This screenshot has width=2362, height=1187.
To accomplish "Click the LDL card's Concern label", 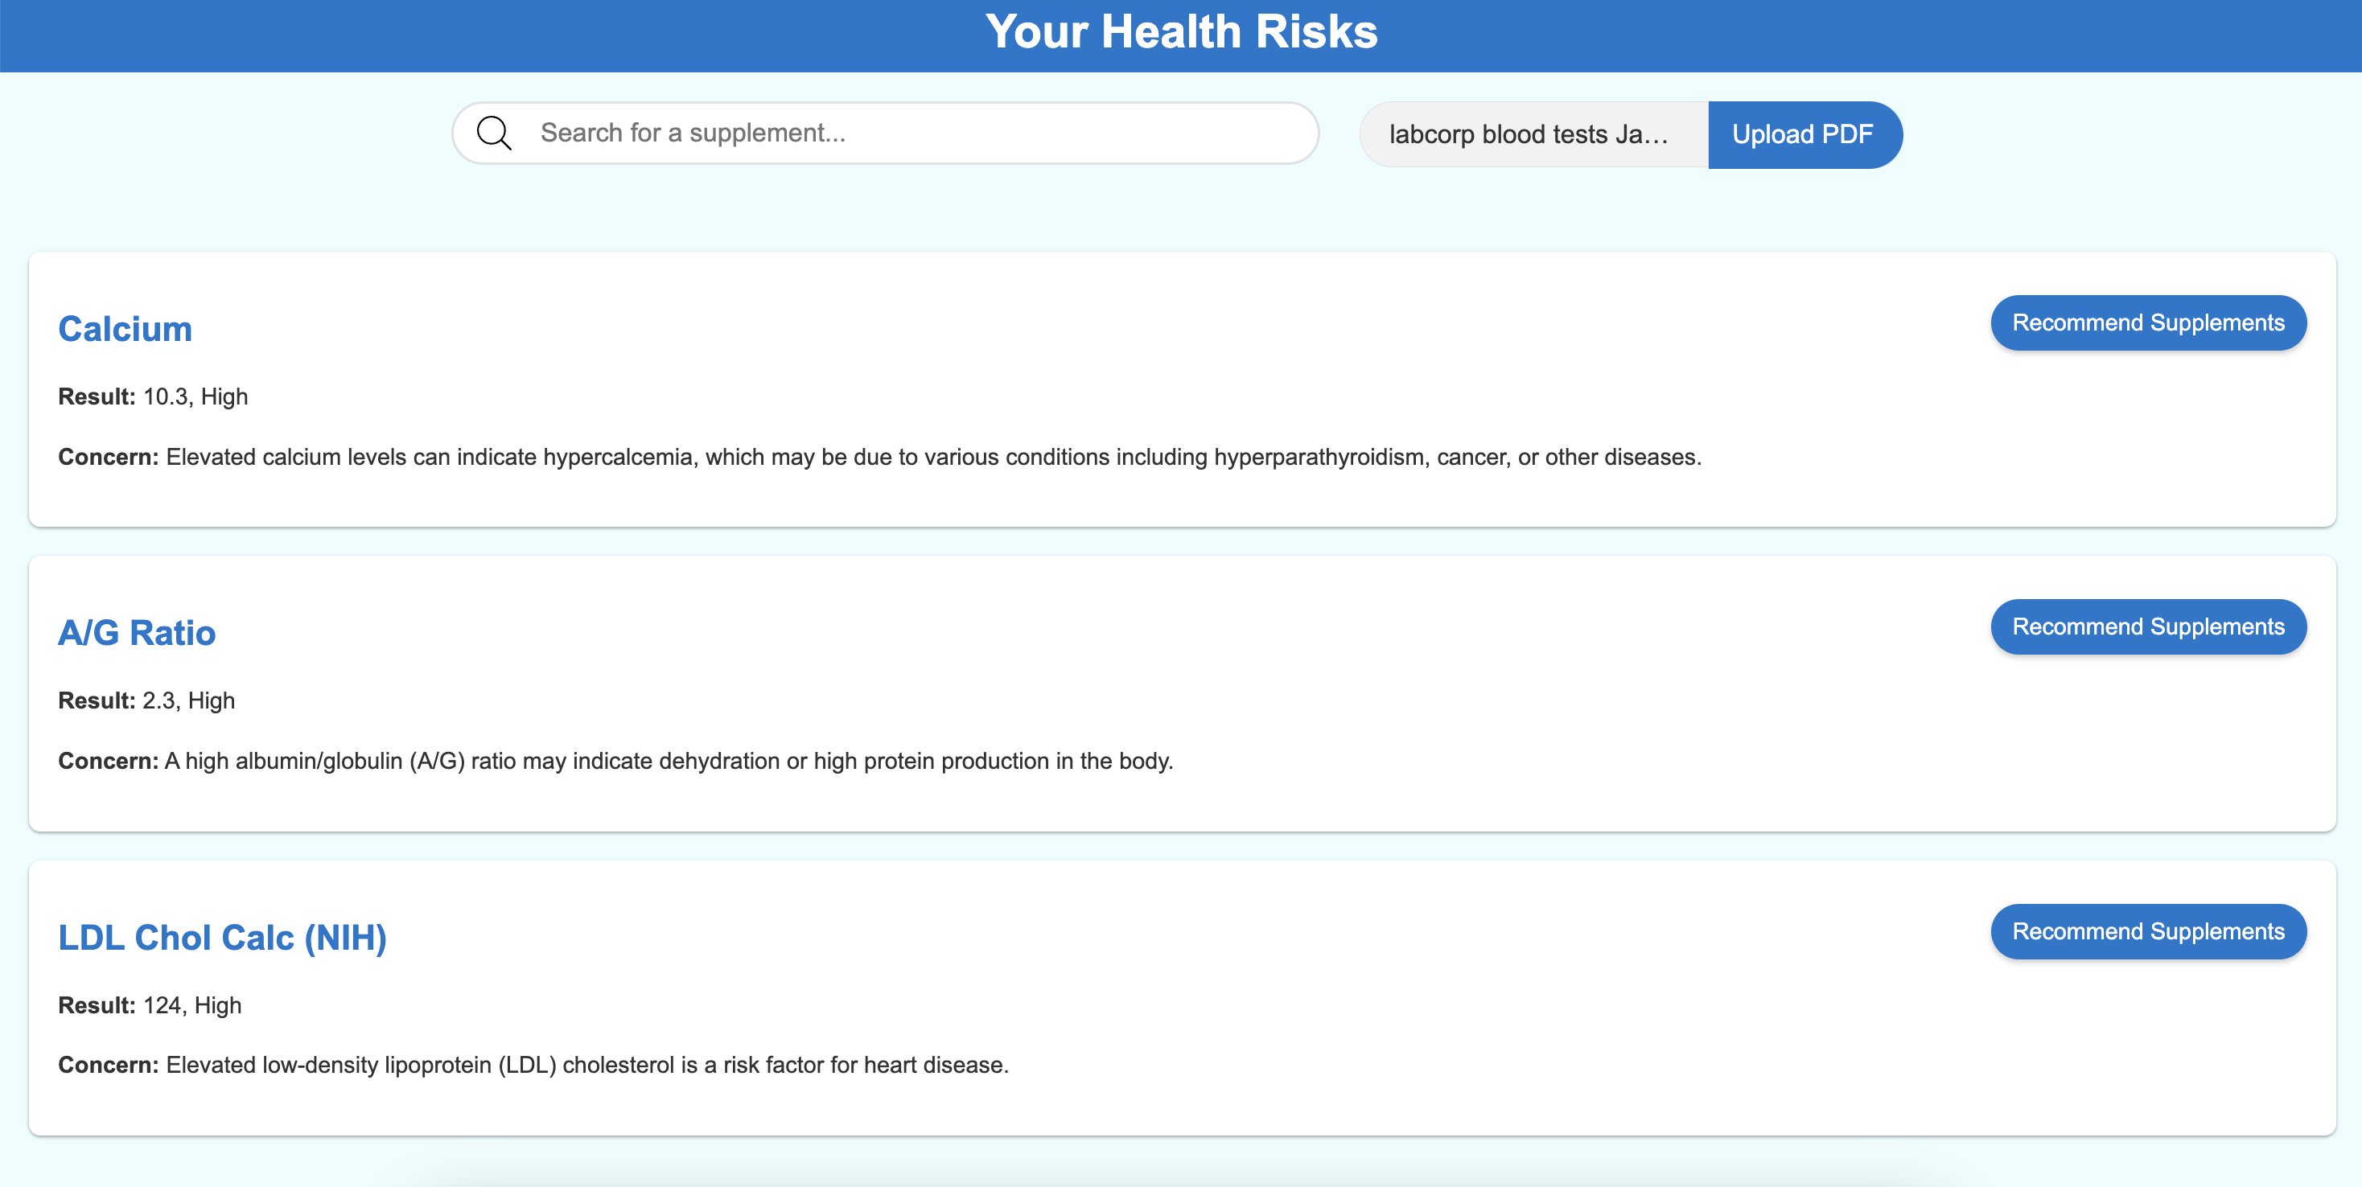I will (107, 1065).
